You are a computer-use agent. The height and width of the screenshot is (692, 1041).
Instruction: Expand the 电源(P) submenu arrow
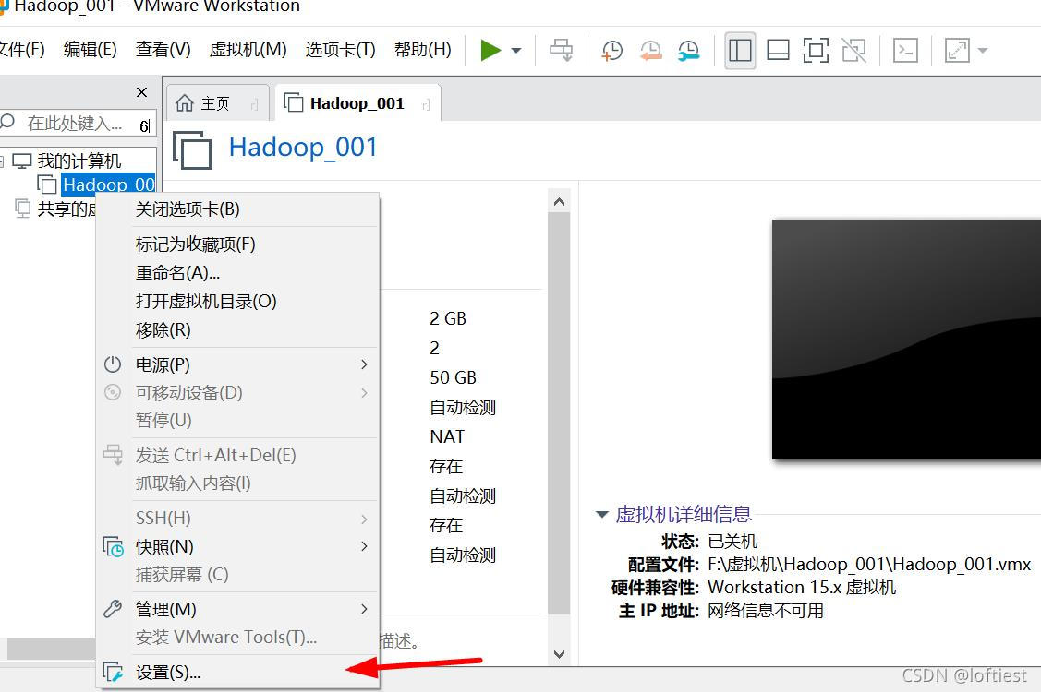tap(364, 364)
